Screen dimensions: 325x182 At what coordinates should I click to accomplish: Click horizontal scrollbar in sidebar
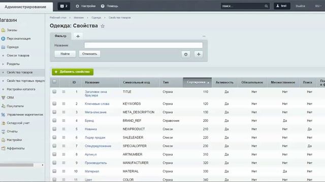pyautogui.click(x=17, y=165)
